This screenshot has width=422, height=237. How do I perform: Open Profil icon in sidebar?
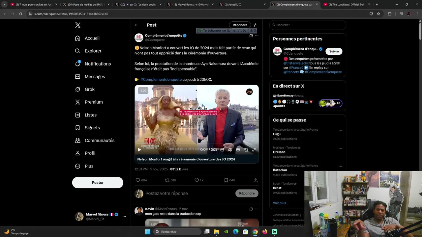pyautogui.click(x=77, y=153)
